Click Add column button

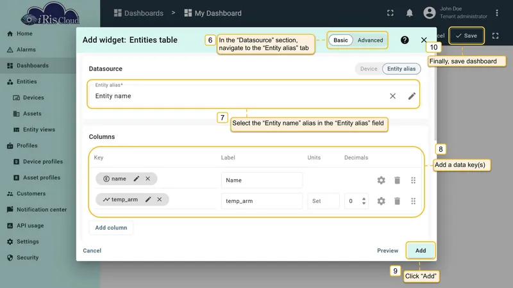pos(111,228)
